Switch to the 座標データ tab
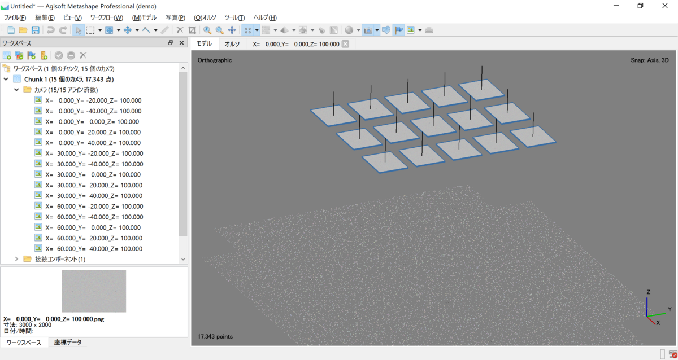The image size is (678, 360). (68, 343)
